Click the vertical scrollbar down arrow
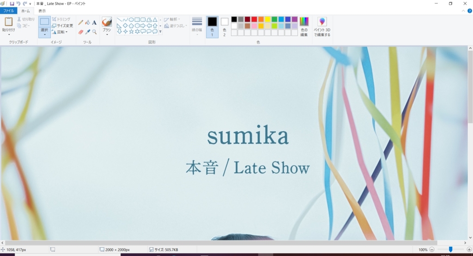 click(470, 238)
